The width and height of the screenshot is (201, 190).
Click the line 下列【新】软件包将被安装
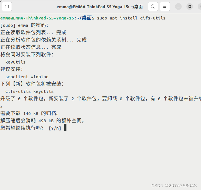click(x=32, y=84)
